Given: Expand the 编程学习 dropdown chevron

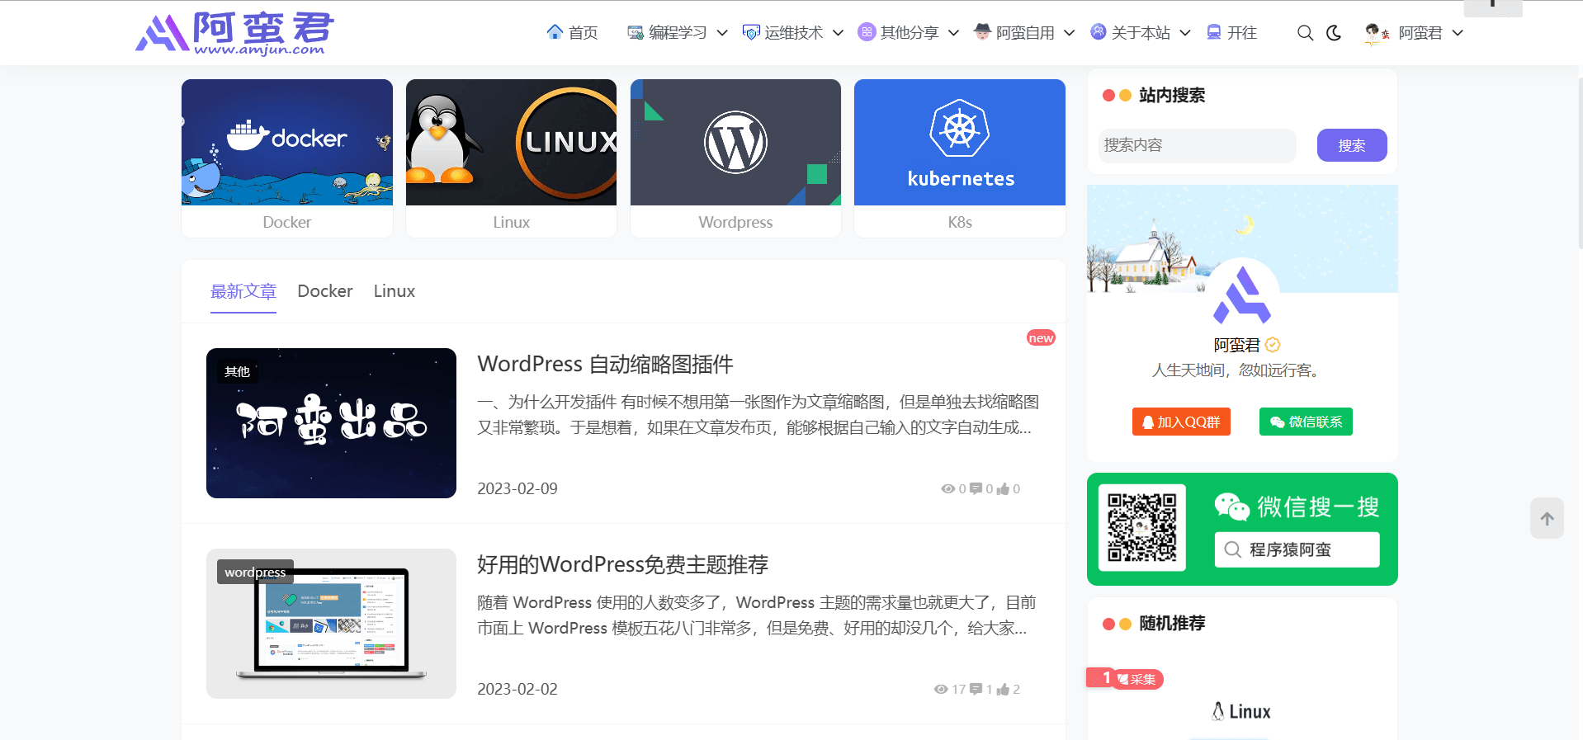Looking at the screenshot, I should pyautogui.click(x=722, y=33).
